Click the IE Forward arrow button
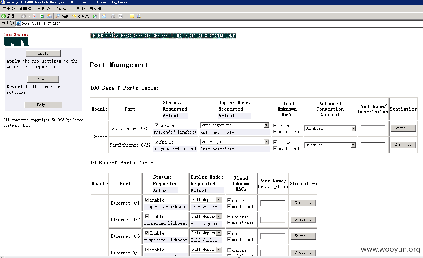This screenshot has width=423, height=258. click(23, 16)
